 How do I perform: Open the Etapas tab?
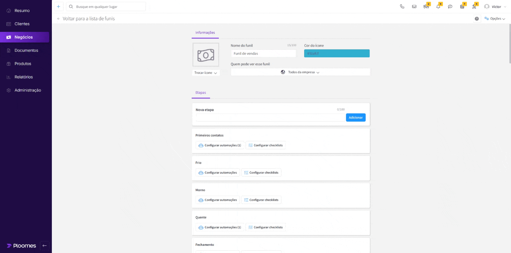point(200,92)
